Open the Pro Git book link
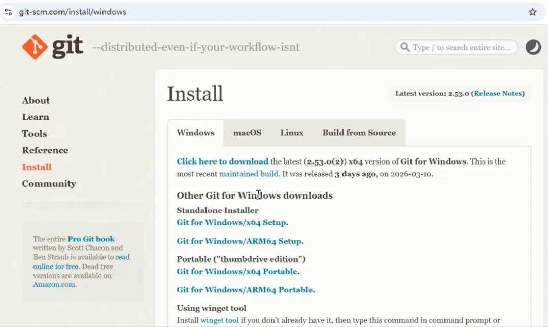The image size is (548, 327). (x=91, y=239)
